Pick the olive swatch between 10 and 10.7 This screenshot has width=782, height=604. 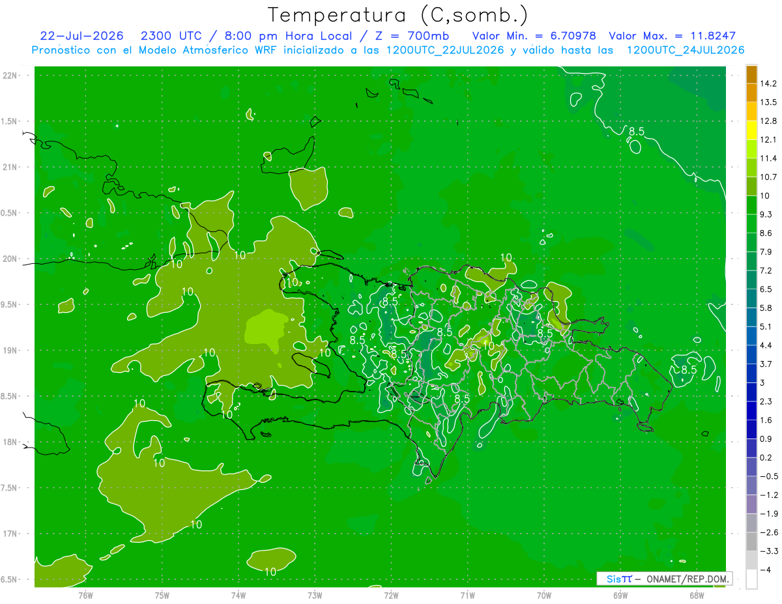751,186
